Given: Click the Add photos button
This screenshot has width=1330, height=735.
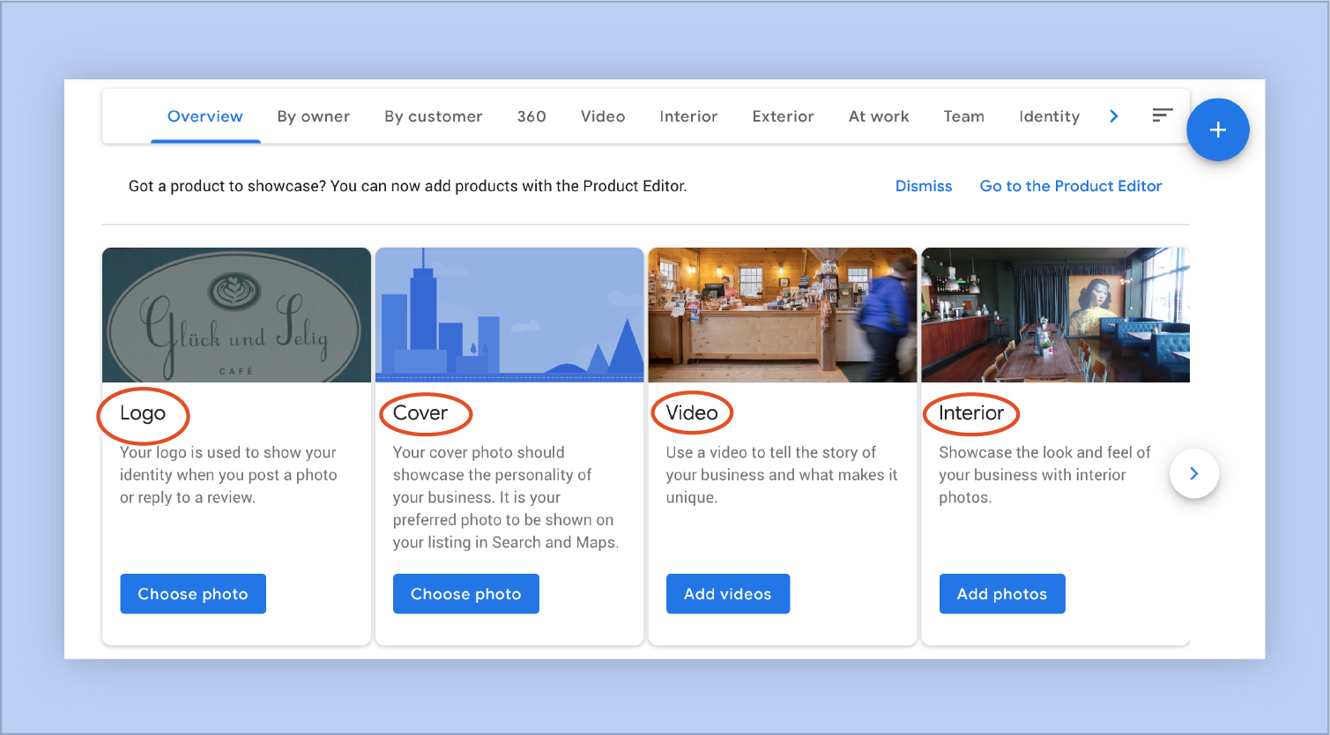Looking at the screenshot, I should [x=1002, y=594].
